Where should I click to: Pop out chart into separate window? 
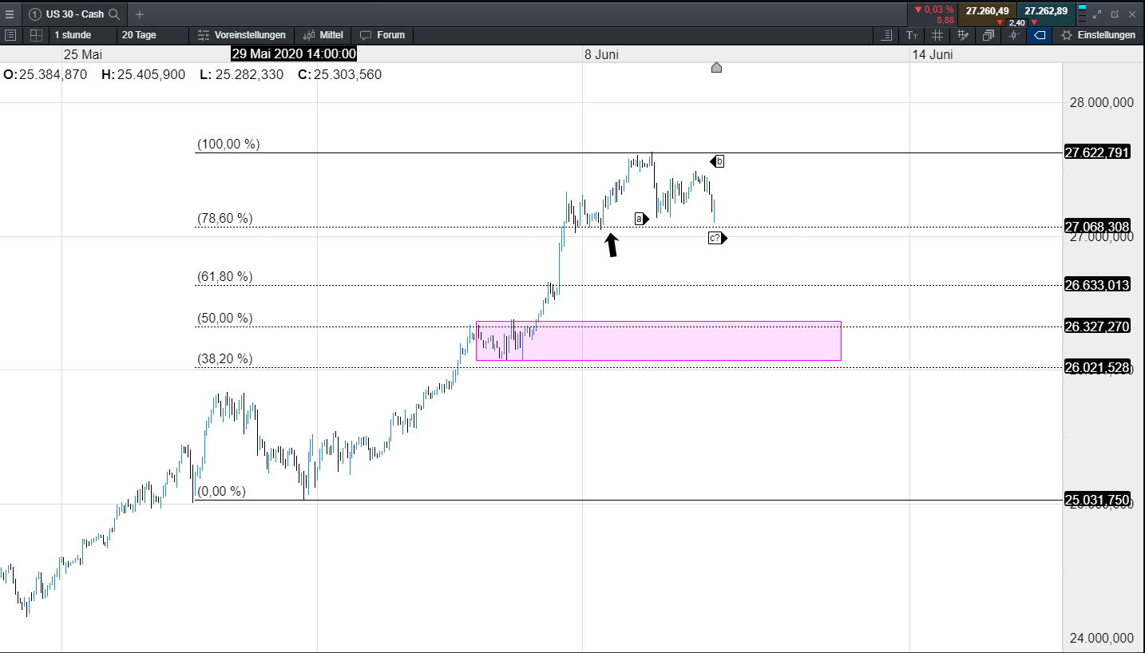1115,14
